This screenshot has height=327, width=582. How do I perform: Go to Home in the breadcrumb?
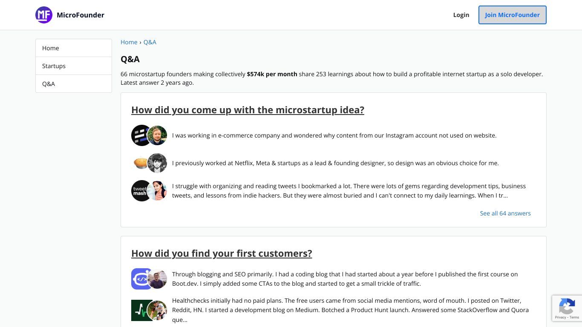point(129,42)
